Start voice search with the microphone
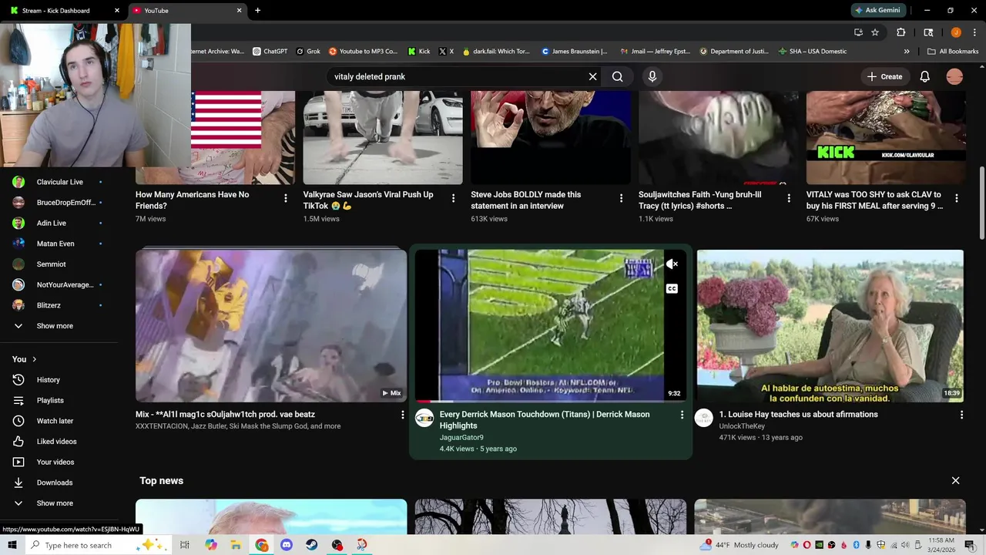 [x=652, y=76]
